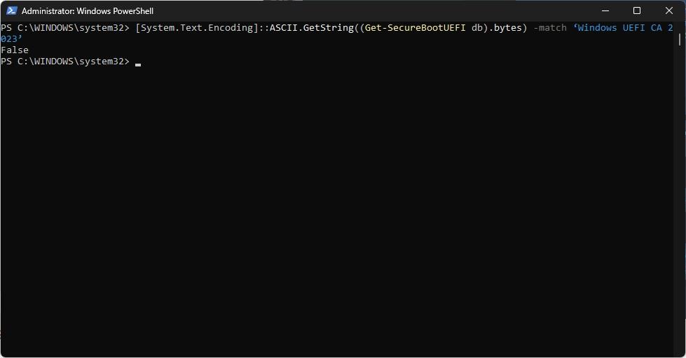This screenshot has width=686, height=358.
Task: Click the second "PS C:\WINDOWS\system32>" prompt
Action: pos(65,62)
